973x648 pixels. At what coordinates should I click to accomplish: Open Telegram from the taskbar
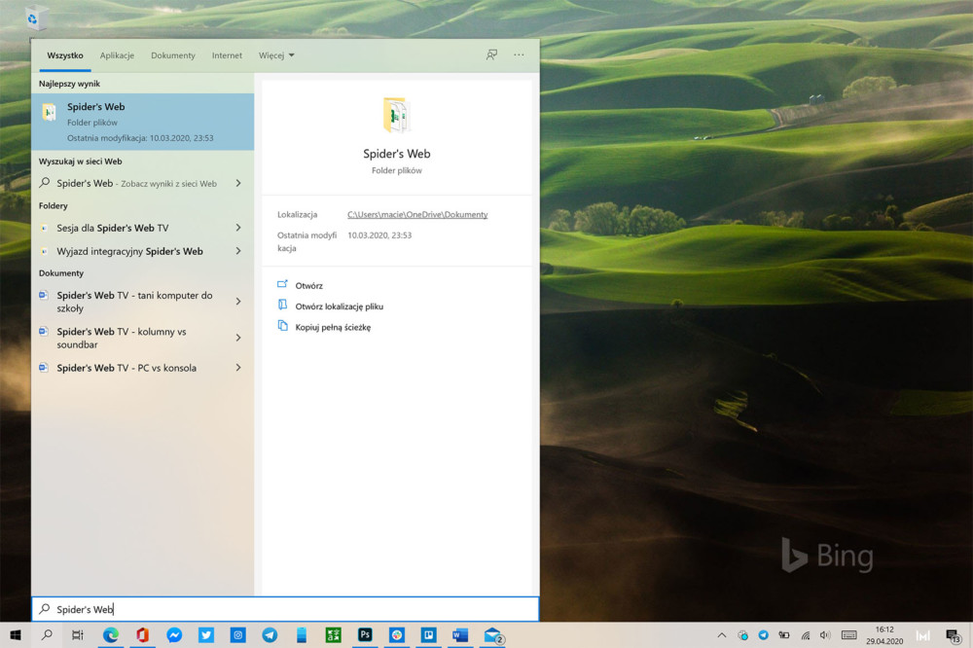coord(270,635)
